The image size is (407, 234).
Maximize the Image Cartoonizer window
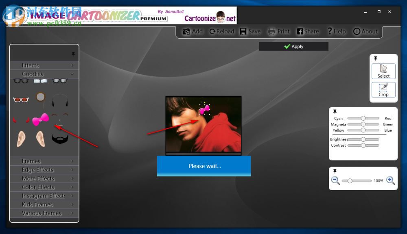[x=379, y=12]
